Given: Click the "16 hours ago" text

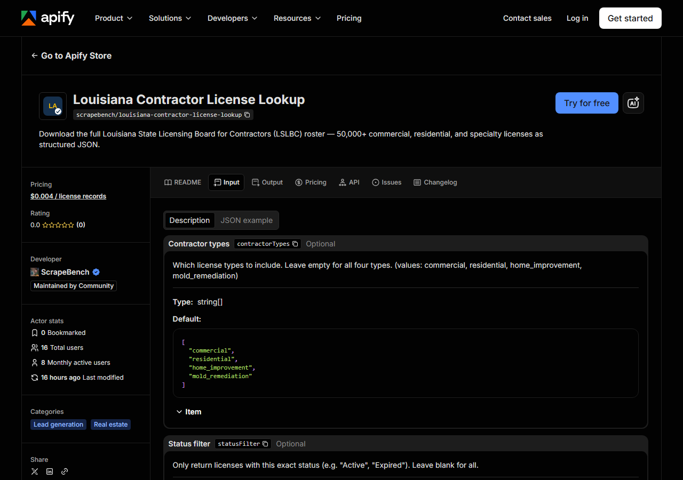Looking at the screenshot, I should [x=61, y=378].
